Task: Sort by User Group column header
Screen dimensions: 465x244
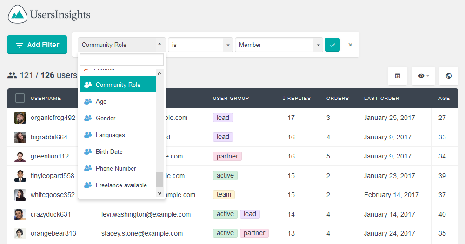Action: pyautogui.click(x=231, y=98)
